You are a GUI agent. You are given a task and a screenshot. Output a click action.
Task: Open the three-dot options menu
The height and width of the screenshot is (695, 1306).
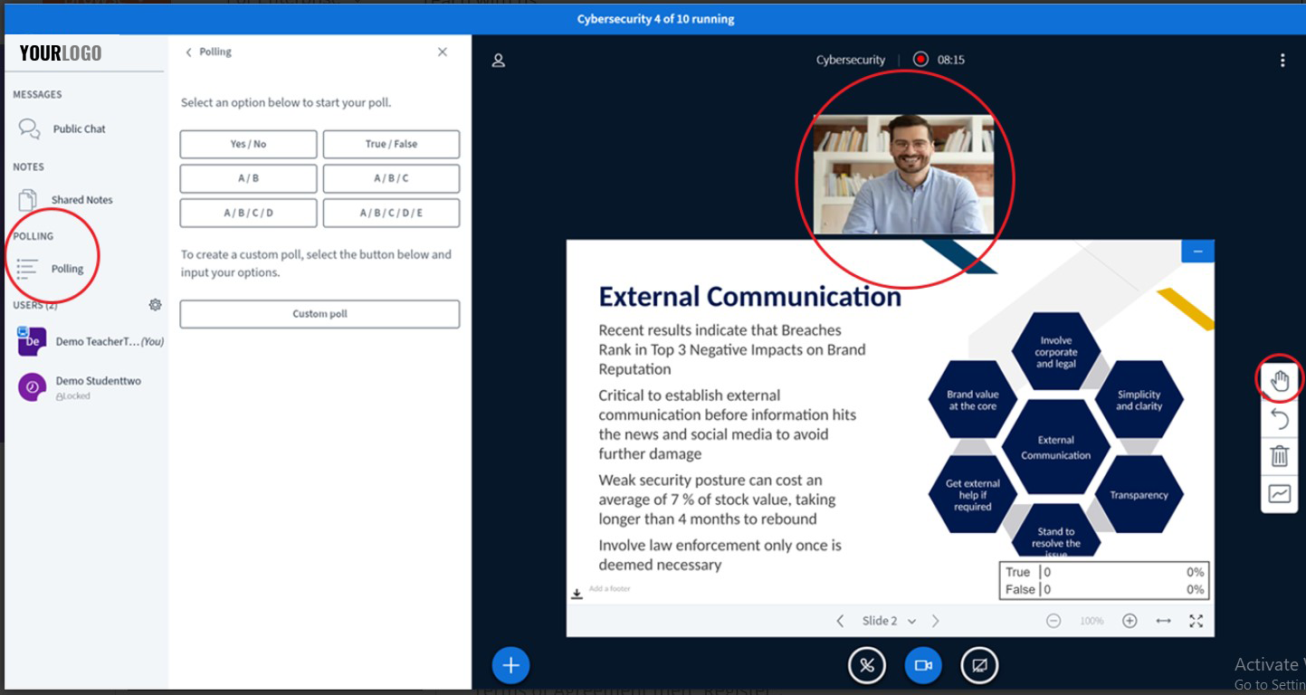pyautogui.click(x=1282, y=61)
